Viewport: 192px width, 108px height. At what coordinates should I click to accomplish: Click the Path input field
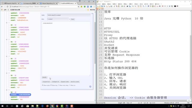(x=69, y=15)
